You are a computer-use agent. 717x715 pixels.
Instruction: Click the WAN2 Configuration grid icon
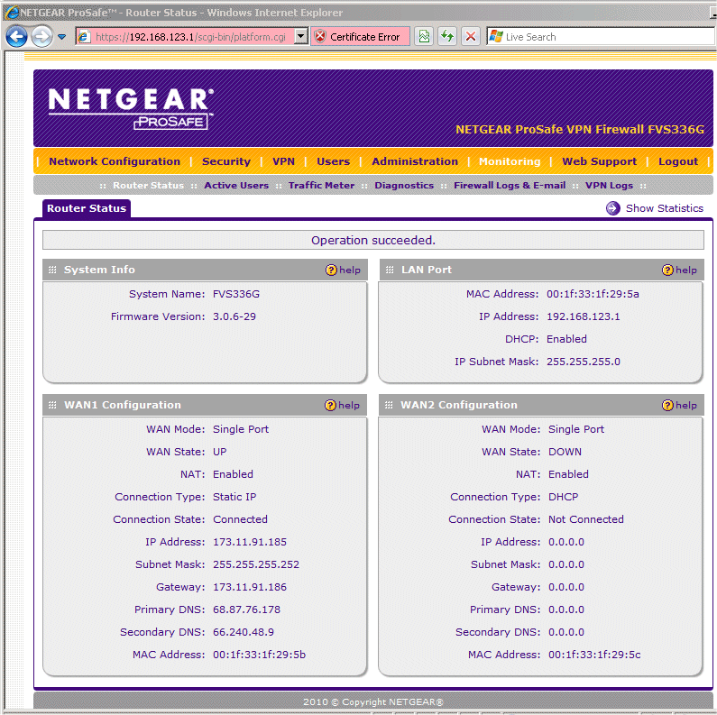point(389,405)
